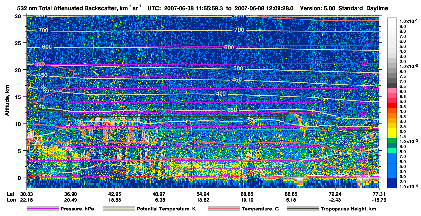Click colorbar label '6.5'
Image resolution: width=421 pixels, height=216 pixels.
402,86
